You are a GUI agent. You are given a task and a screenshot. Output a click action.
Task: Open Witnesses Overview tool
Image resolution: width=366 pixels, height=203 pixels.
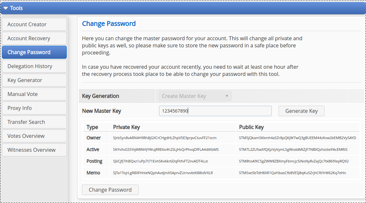[x=34, y=150]
